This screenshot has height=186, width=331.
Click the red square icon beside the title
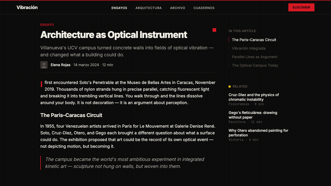click(214, 30)
